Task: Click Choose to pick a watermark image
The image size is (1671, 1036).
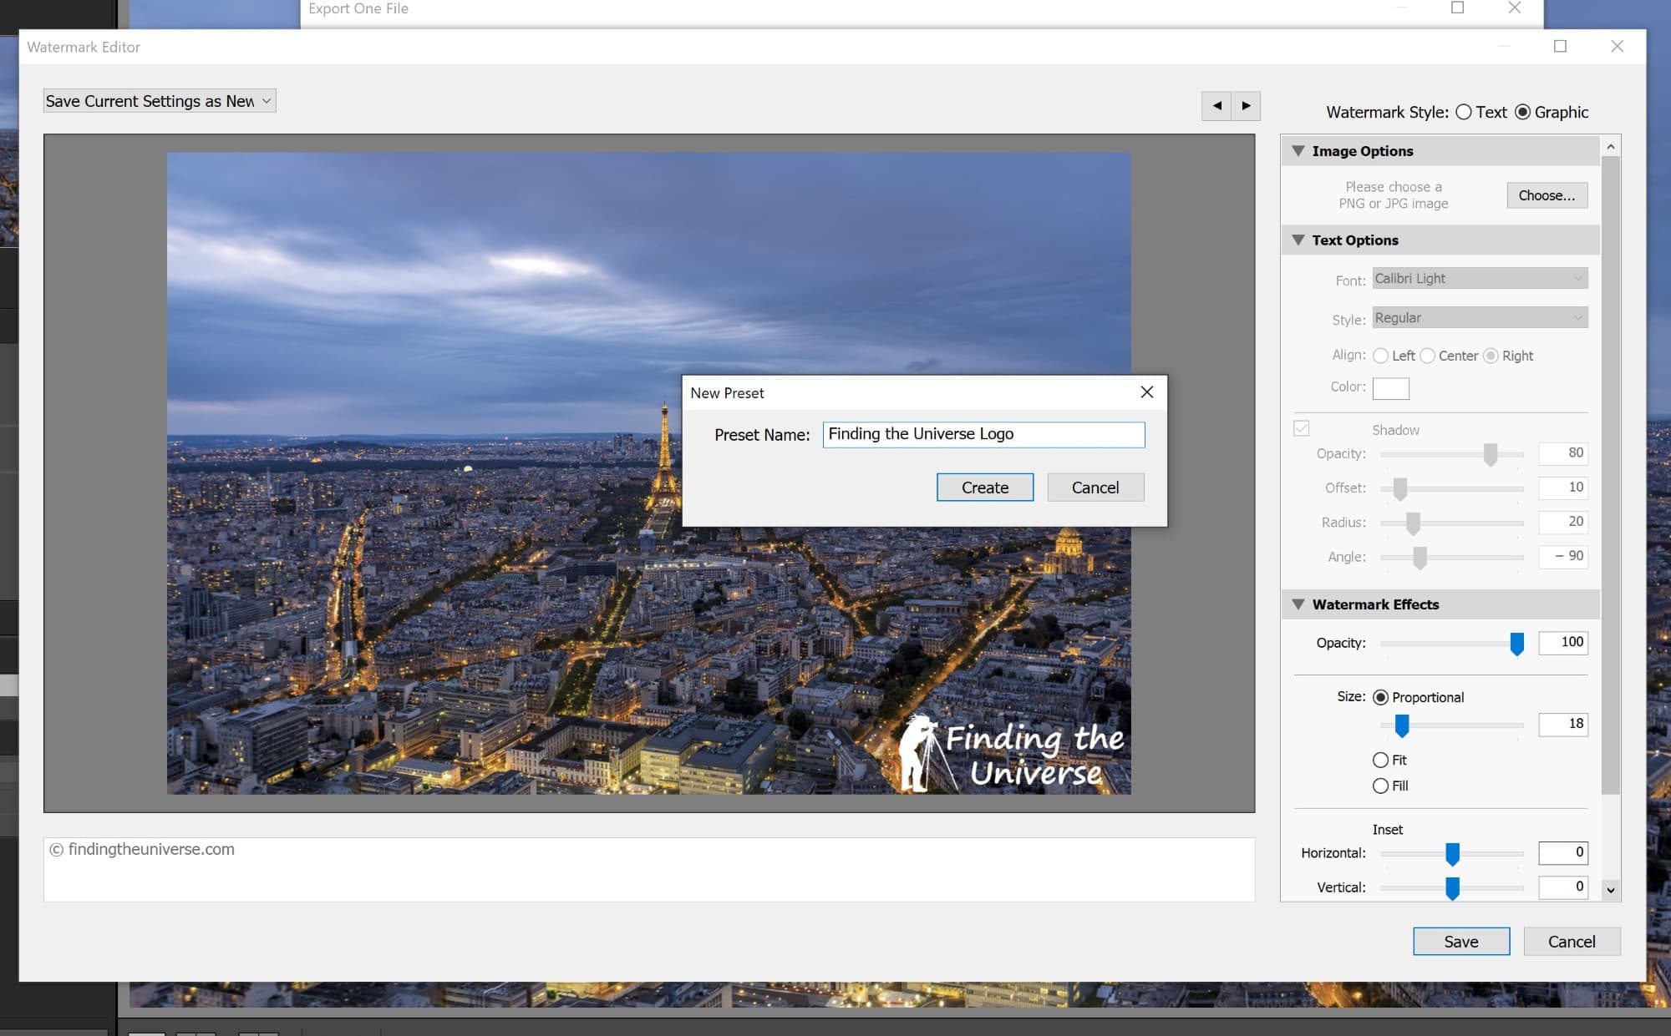Action: 1547,195
